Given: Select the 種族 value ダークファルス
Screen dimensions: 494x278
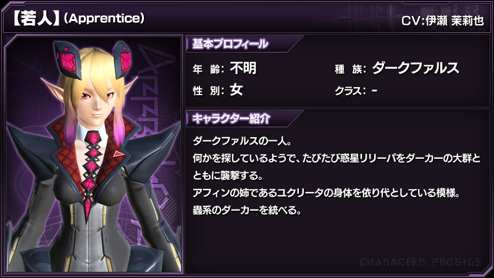Looking at the screenshot, I should click(415, 68).
